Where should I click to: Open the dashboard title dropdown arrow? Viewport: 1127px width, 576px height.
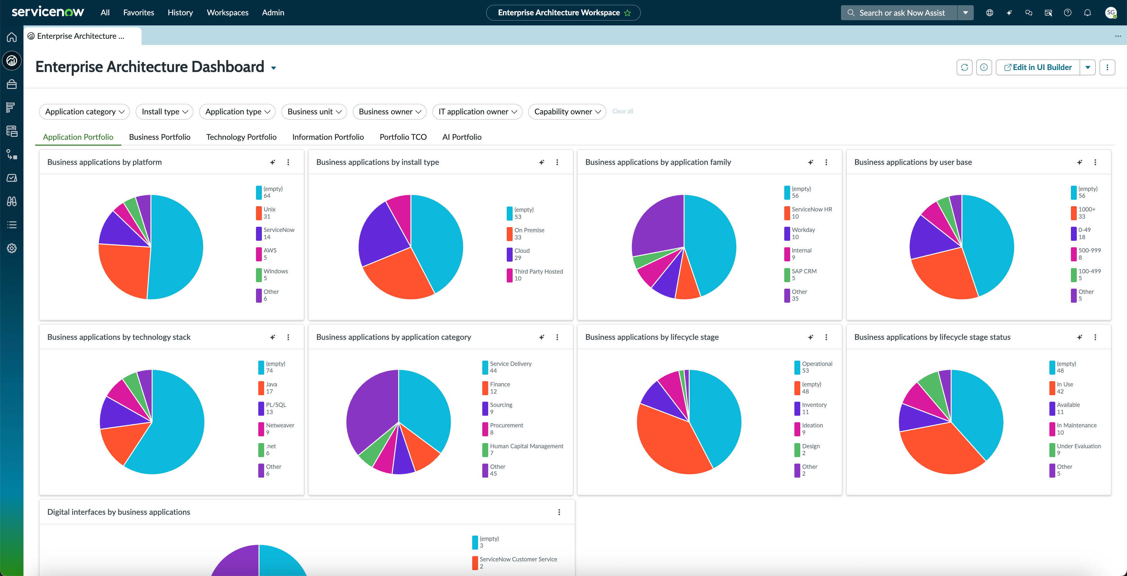pos(274,68)
